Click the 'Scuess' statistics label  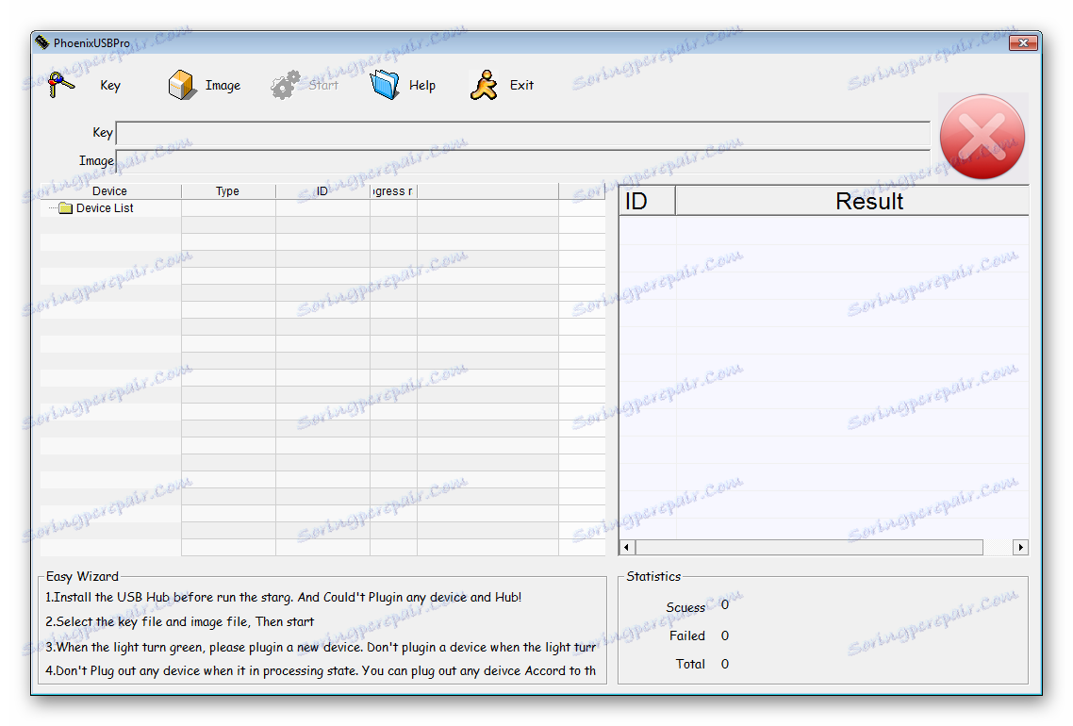pyautogui.click(x=685, y=607)
